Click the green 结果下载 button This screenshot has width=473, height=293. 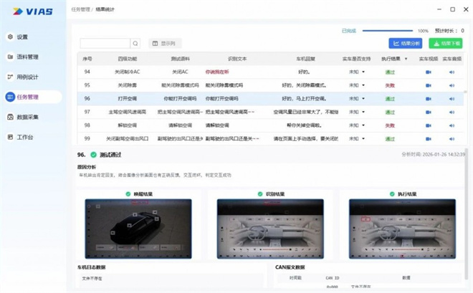pyautogui.click(x=446, y=44)
